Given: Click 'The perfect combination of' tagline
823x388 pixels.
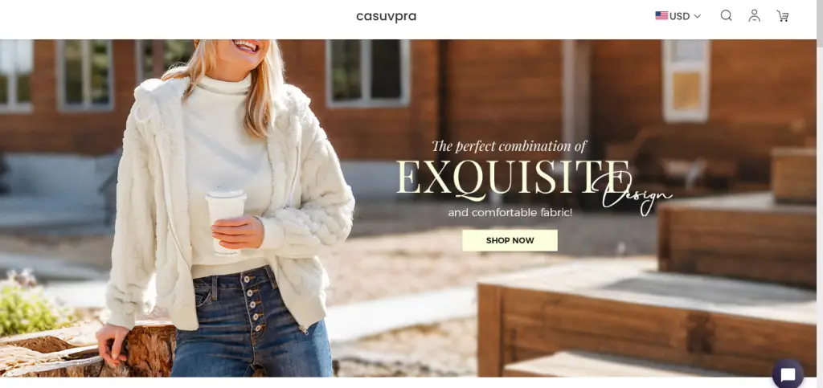Looking at the screenshot, I should [509, 146].
